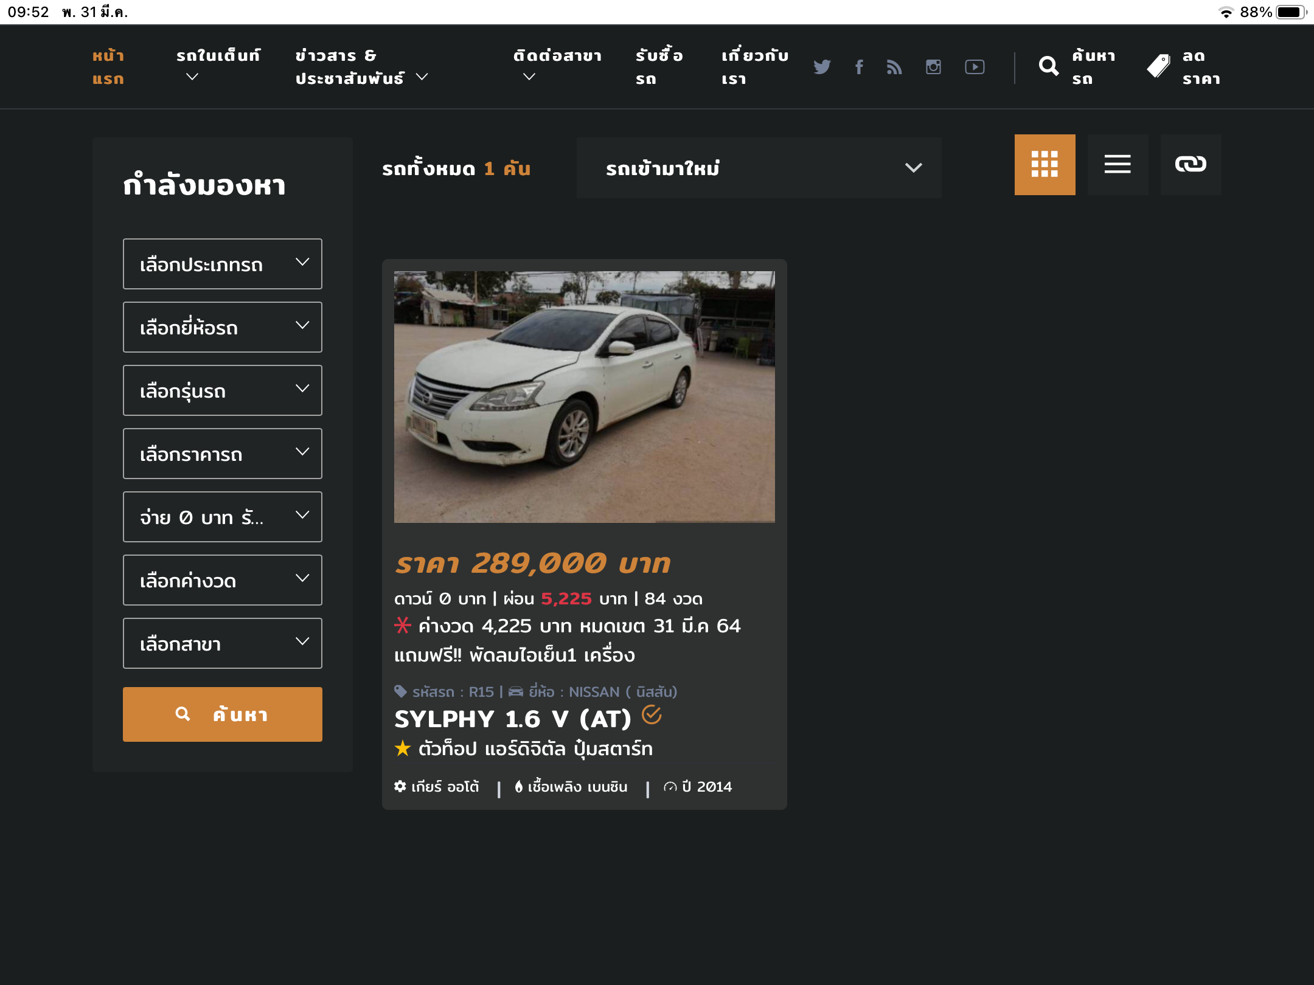1314x985 pixels.
Task: Click the magnifier search car icon
Action: click(x=1049, y=66)
